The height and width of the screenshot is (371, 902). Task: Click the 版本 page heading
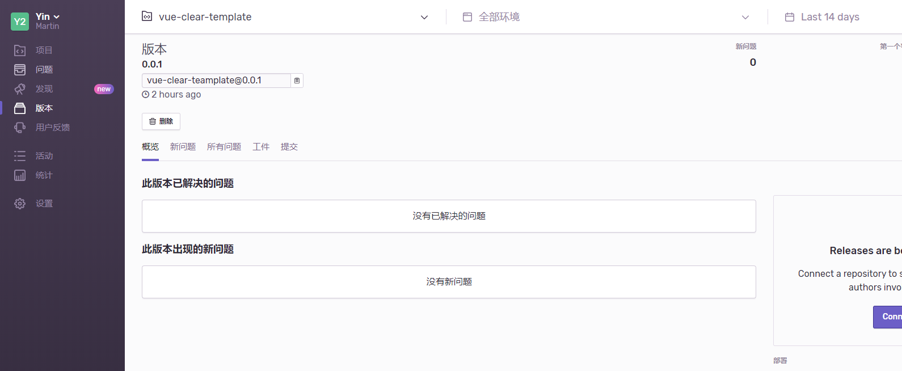click(x=154, y=49)
